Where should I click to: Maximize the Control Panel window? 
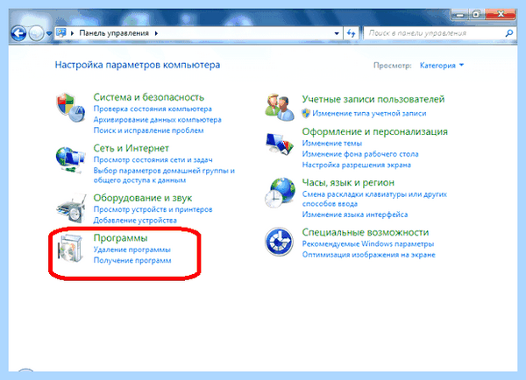(477, 14)
